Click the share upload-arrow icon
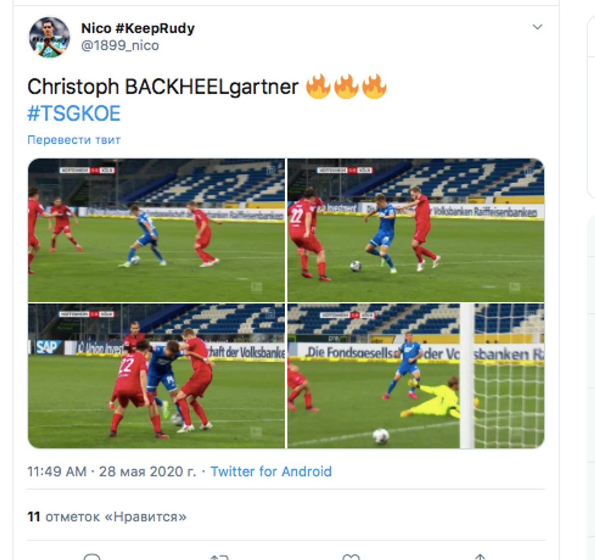595x560 pixels. (480, 557)
